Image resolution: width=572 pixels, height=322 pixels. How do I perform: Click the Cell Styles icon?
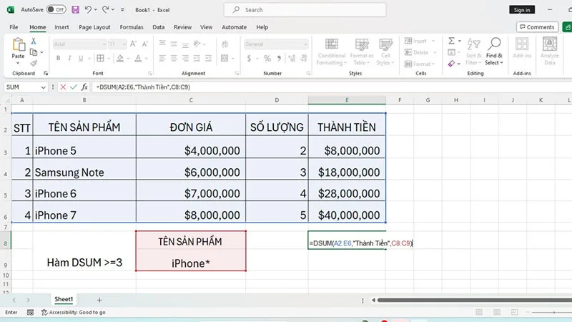click(385, 44)
